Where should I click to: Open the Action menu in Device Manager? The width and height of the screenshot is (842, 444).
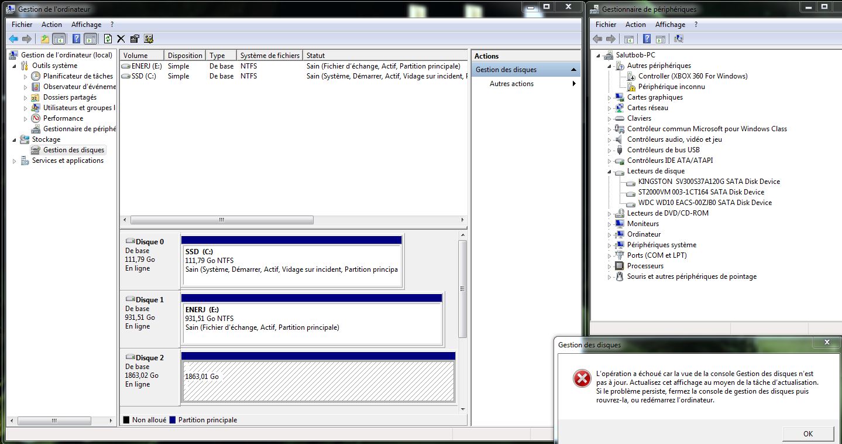[635, 24]
